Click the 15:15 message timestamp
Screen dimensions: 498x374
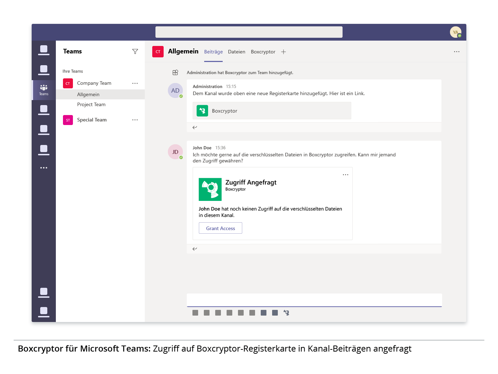coord(231,87)
